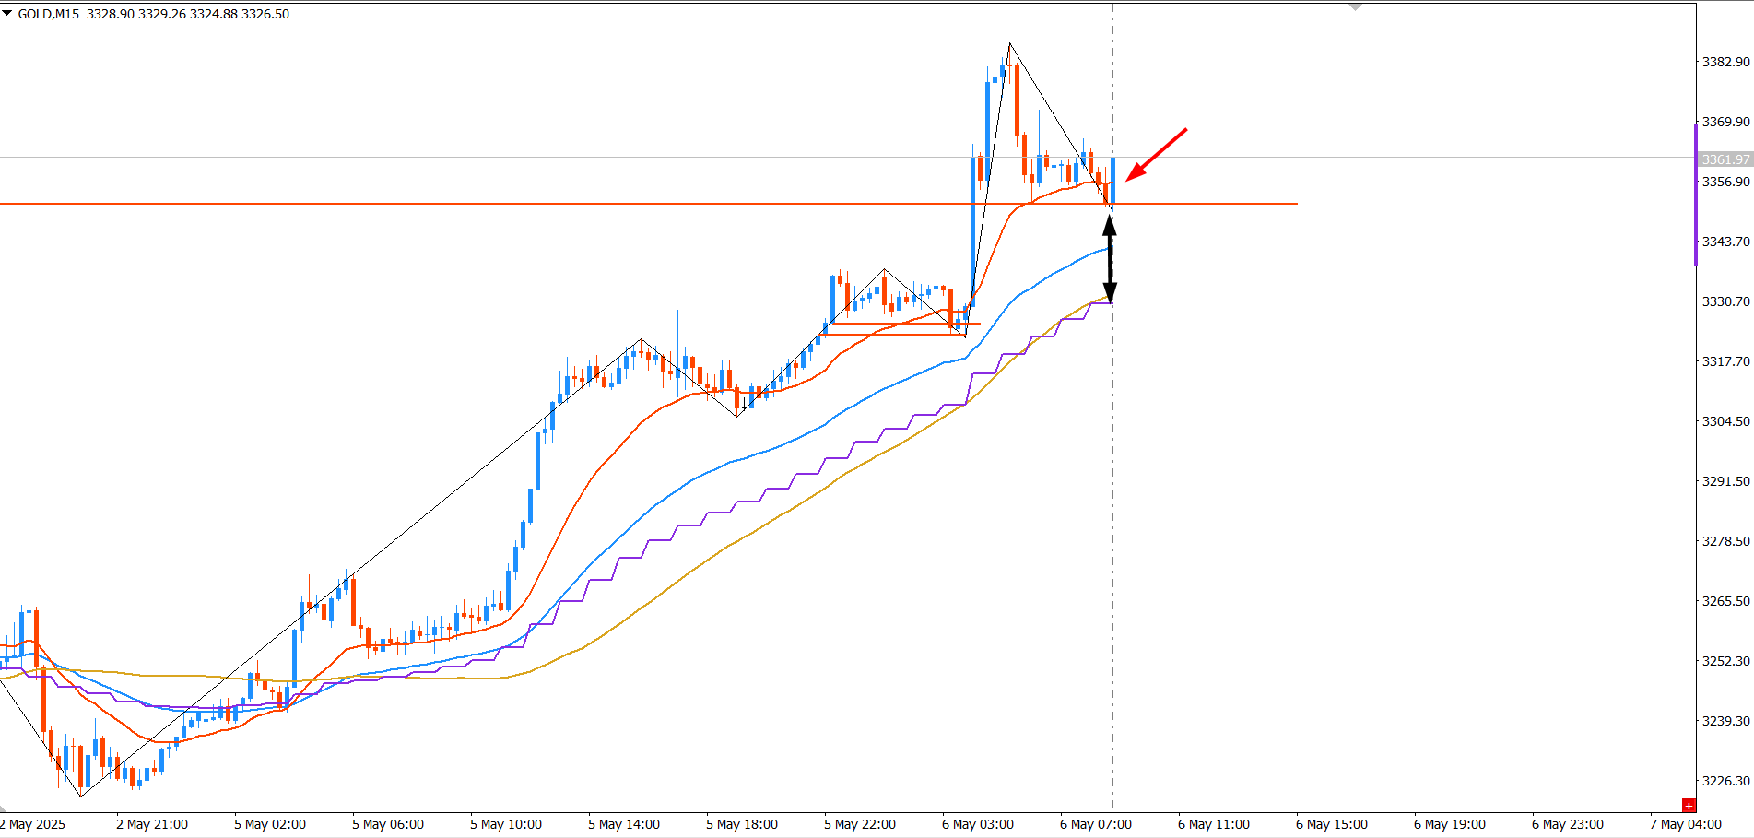Click the 3317.70 price scale label
1754x838 pixels.
coord(1725,361)
